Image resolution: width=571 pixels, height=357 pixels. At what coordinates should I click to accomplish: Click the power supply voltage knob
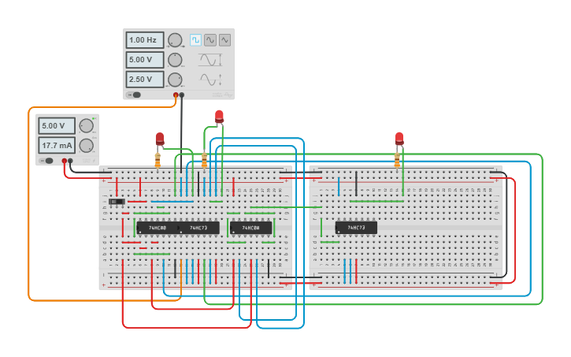pos(86,125)
